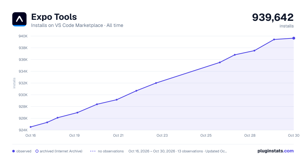
Task: Select the data point near 928.4K before Oct 21
Action: point(97,104)
